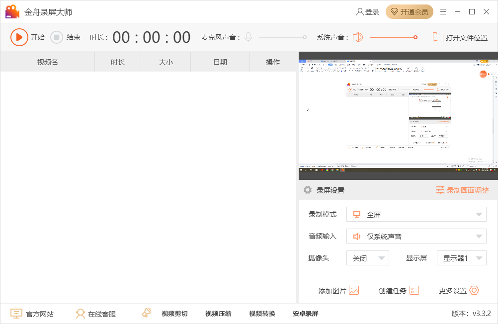This screenshot has height=324, width=498.
Task: Expand the 显示屏 显示器1 dropdown
Action: click(x=462, y=258)
